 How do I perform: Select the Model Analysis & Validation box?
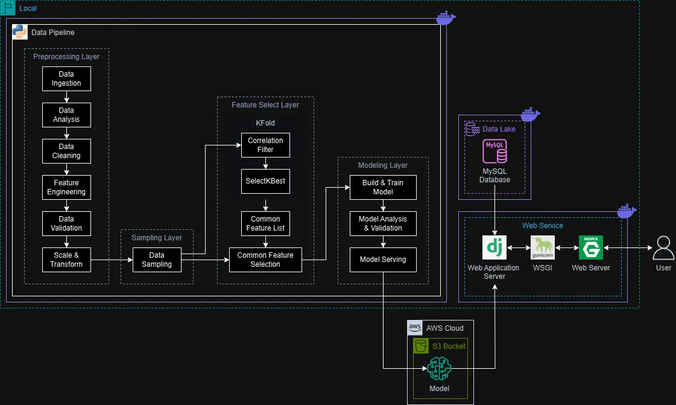pyautogui.click(x=383, y=223)
